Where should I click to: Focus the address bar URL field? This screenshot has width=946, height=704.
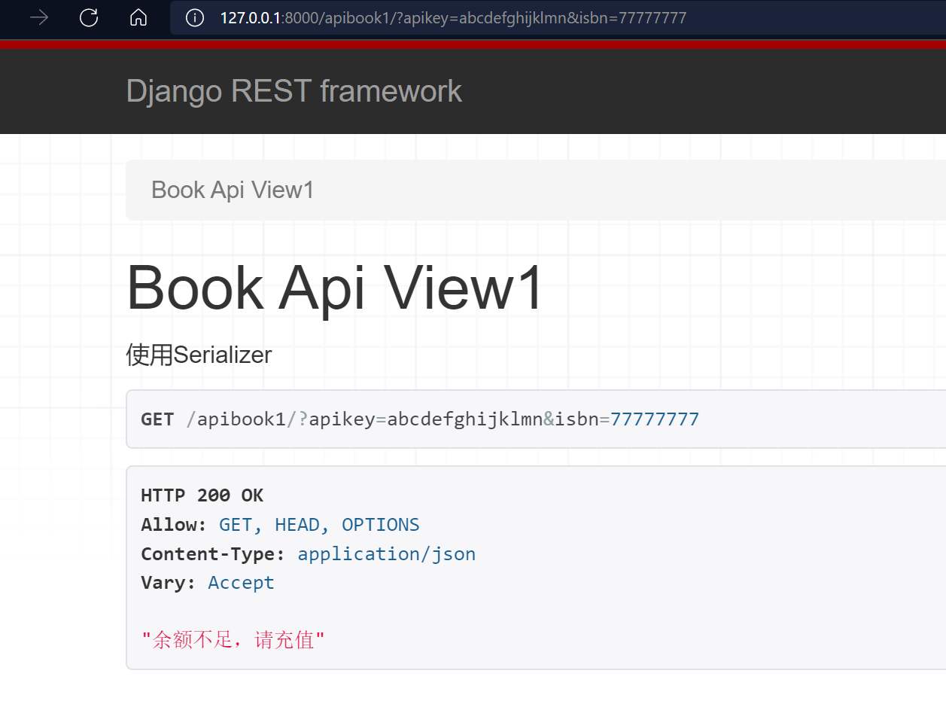click(527, 17)
